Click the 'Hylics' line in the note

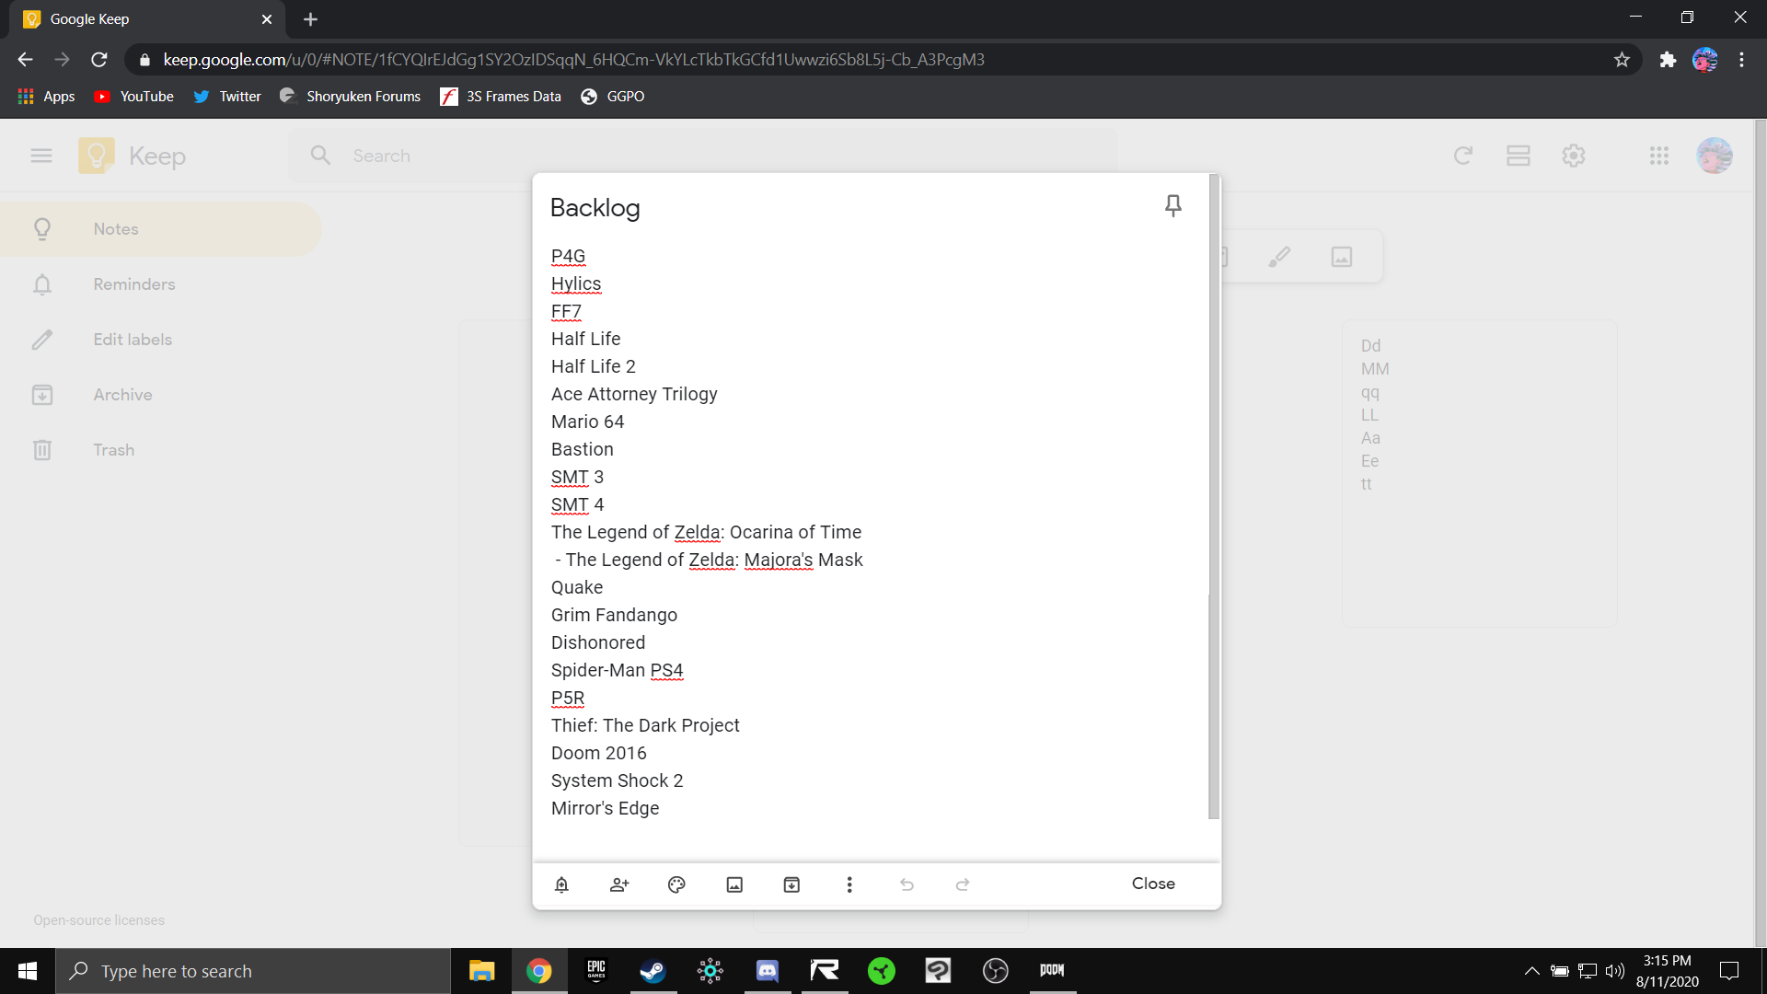coord(576,283)
